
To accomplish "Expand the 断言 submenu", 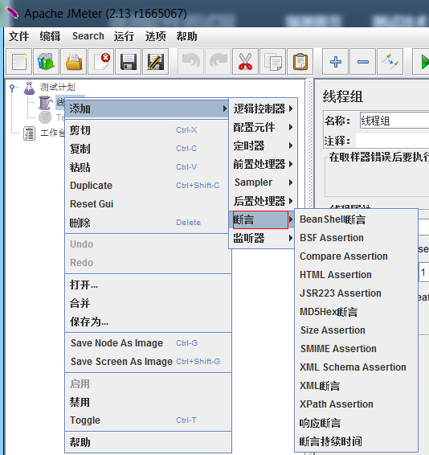I will coord(263,219).
